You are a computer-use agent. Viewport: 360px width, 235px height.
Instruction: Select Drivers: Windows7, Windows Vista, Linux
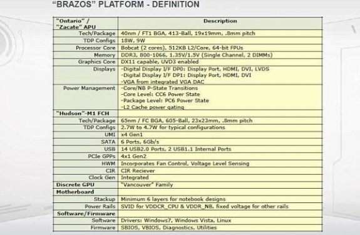[x=176, y=221]
